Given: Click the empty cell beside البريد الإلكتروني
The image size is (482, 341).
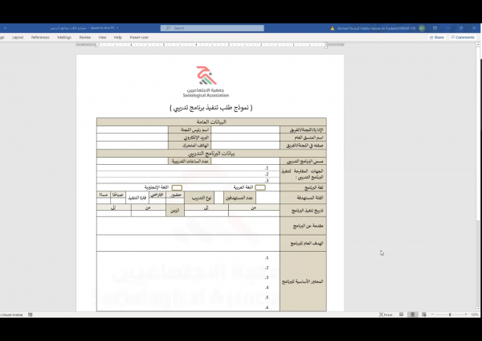Looking at the screenshot, I should click(x=133, y=138).
